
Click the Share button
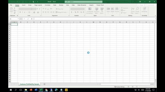click(x=141, y=5)
